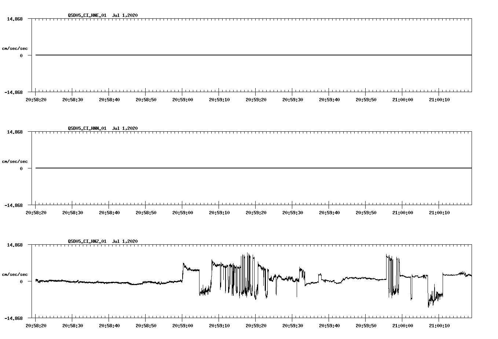Pick the 21:00:10 timestamp on HNZ time axis
The image size is (498, 339).
click(439, 325)
